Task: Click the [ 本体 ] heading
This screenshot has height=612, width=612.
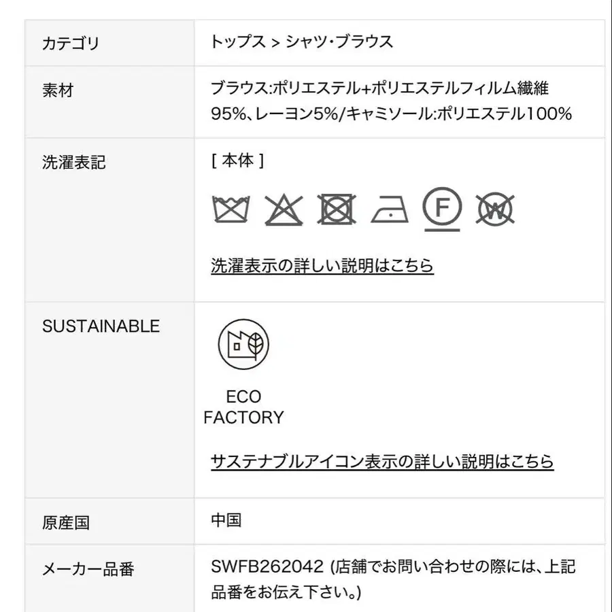Action: point(238,160)
